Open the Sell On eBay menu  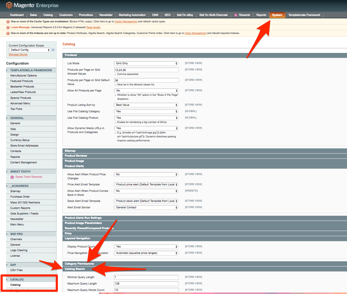185,15
